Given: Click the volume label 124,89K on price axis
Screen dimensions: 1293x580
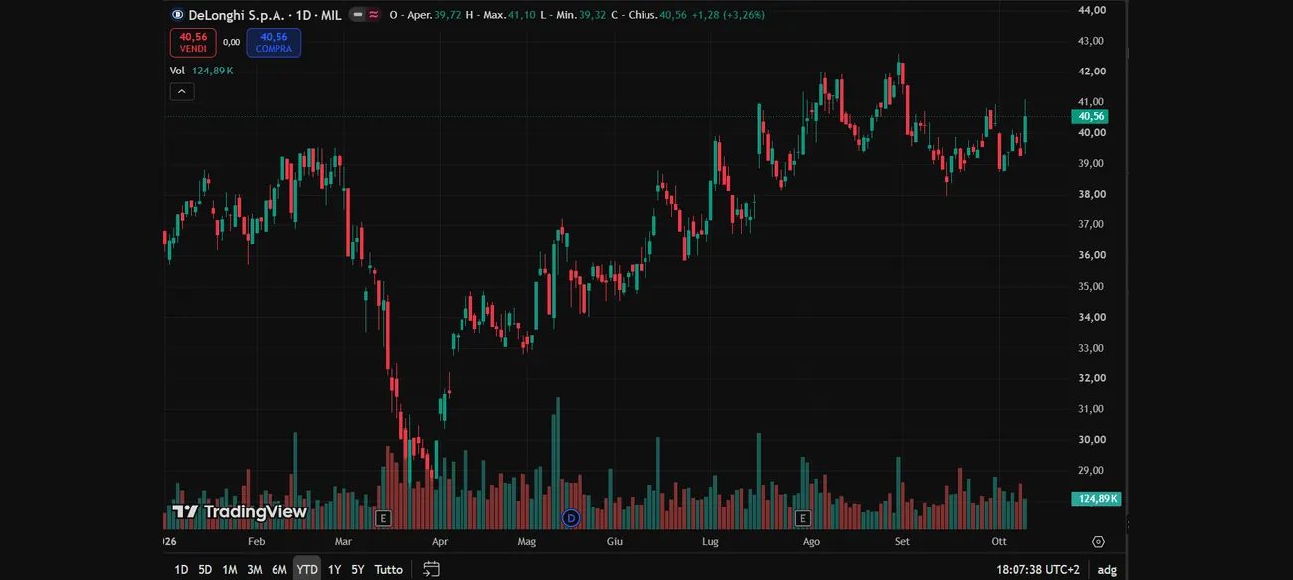Looking at the screenshot, I should [x=1096, y=498].
